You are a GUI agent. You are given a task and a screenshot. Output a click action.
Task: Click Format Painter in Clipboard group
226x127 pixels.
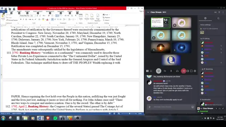tap(12, 20)
